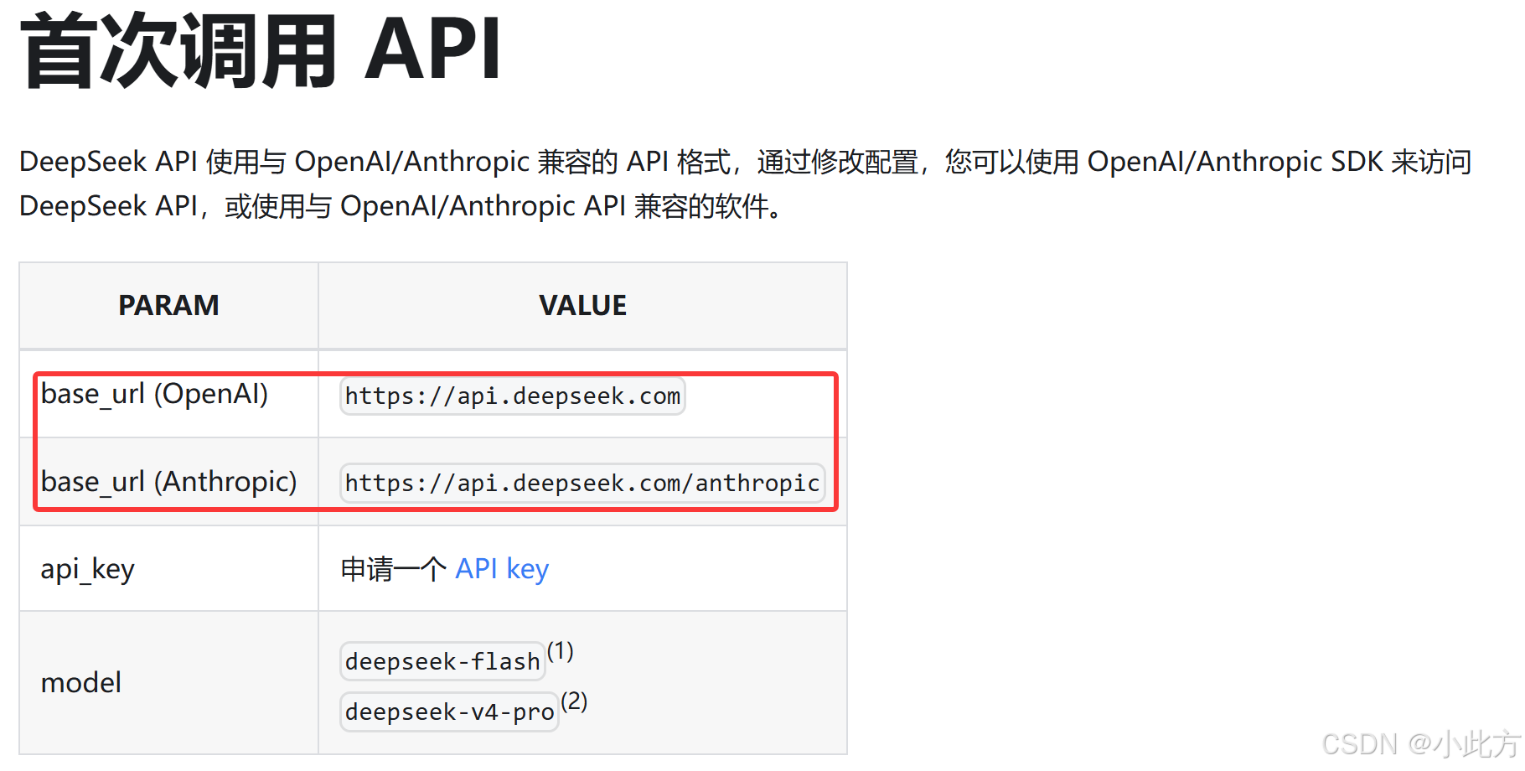This screenshot has width=1525, height=771.
Task: Click the https://api.deepseek.com code value
Action: pos(513,396)
